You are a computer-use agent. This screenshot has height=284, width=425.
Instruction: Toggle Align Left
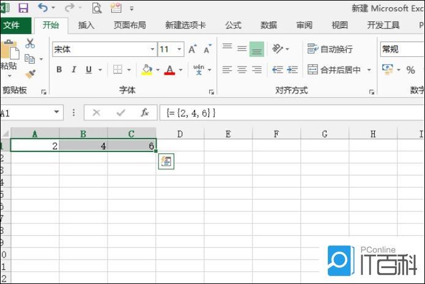click(x=227, y=70)
